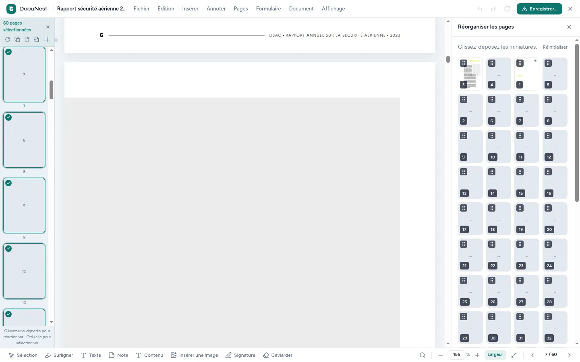Close the Réorganiser les pages panel

coord(569,27)
